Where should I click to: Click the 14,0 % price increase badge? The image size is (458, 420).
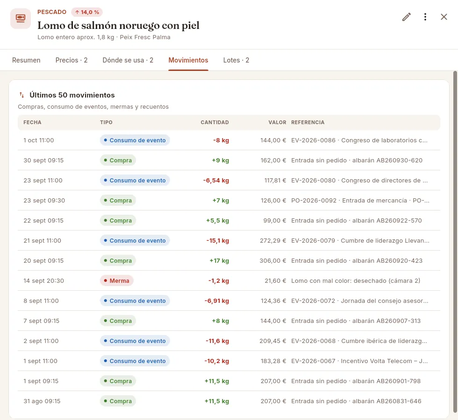(x=87, y=12)
